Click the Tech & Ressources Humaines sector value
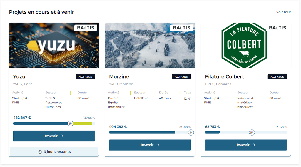This screenshot has height=167, width=301. tap(53, 103)
